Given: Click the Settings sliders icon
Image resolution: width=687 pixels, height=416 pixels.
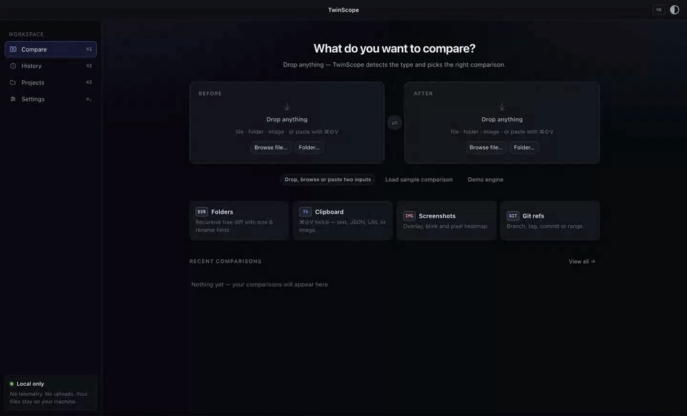Looking at the screenshot, I should pyautogui.click(x=13, y=99).
